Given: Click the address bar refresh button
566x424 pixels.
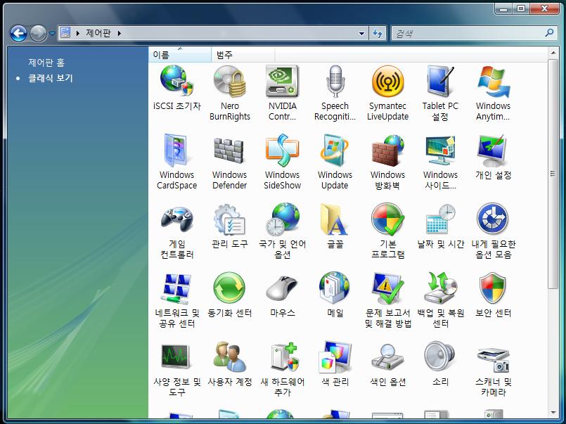Looking at the screenshot, I should click(378, 34).
